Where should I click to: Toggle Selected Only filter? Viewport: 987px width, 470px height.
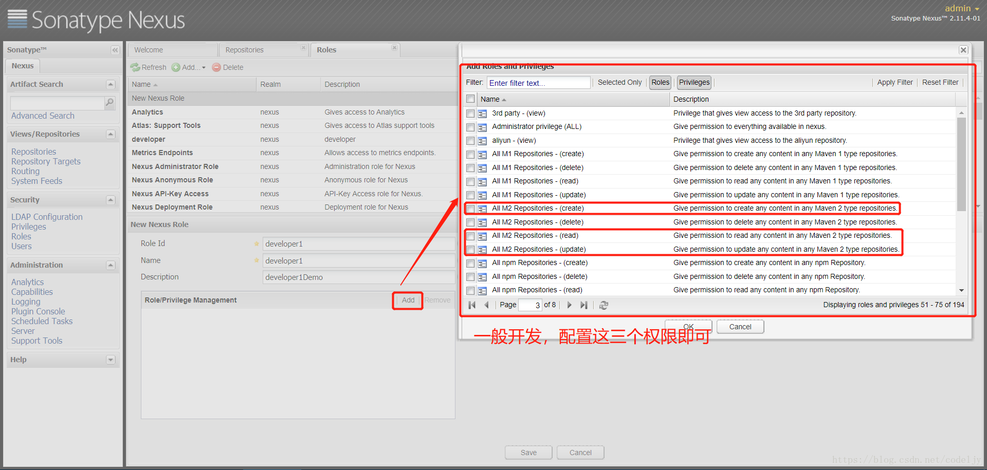pyautogui.click(x=619, y=82)
